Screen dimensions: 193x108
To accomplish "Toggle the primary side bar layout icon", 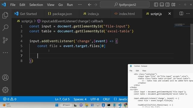I will pyautogui.click(x=156, y=5).
